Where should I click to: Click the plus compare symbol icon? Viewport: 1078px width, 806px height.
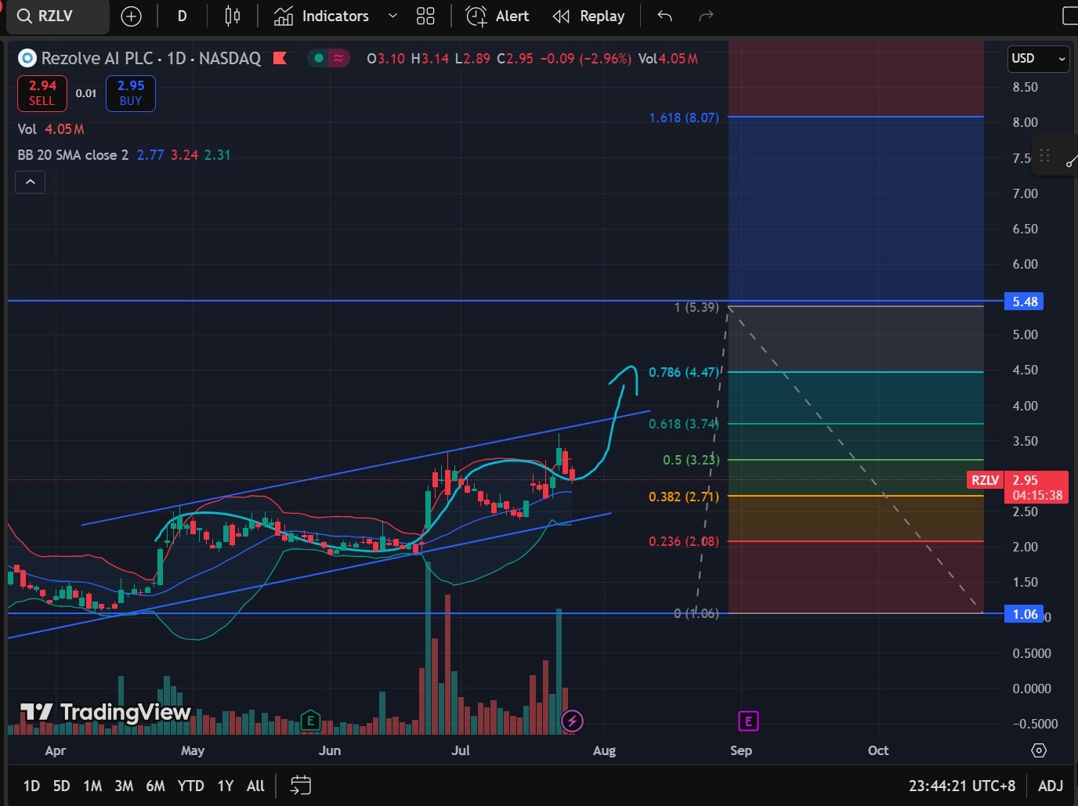[131, 16]
